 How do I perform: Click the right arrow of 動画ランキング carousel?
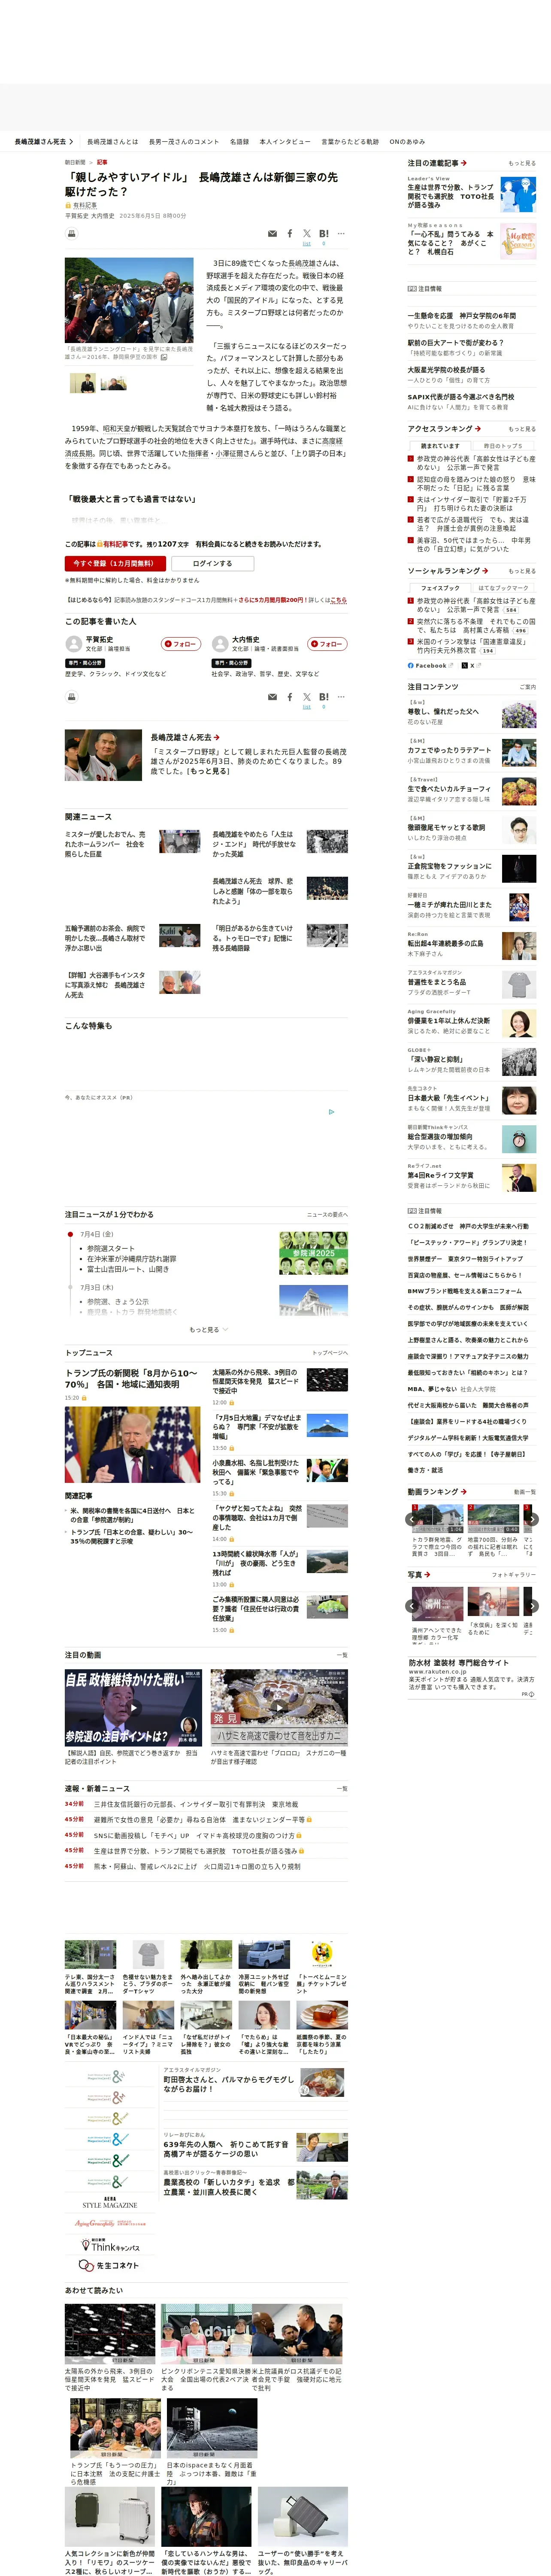point(532,1519)
